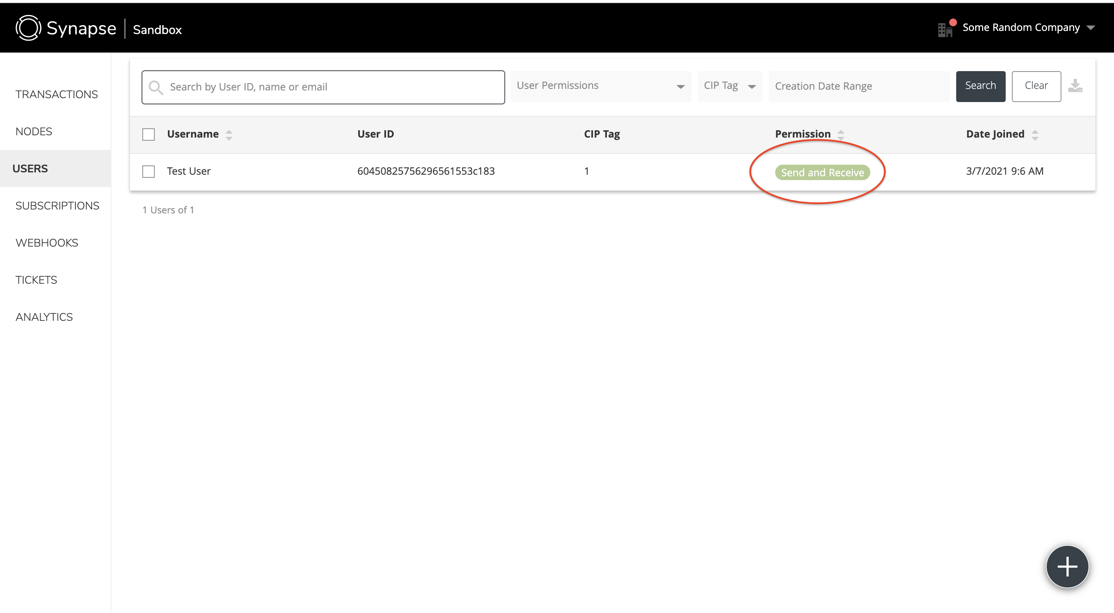Click the user ID 6045082575629656​1553c183
This screenshot has height=613, width=1114.
425,171
